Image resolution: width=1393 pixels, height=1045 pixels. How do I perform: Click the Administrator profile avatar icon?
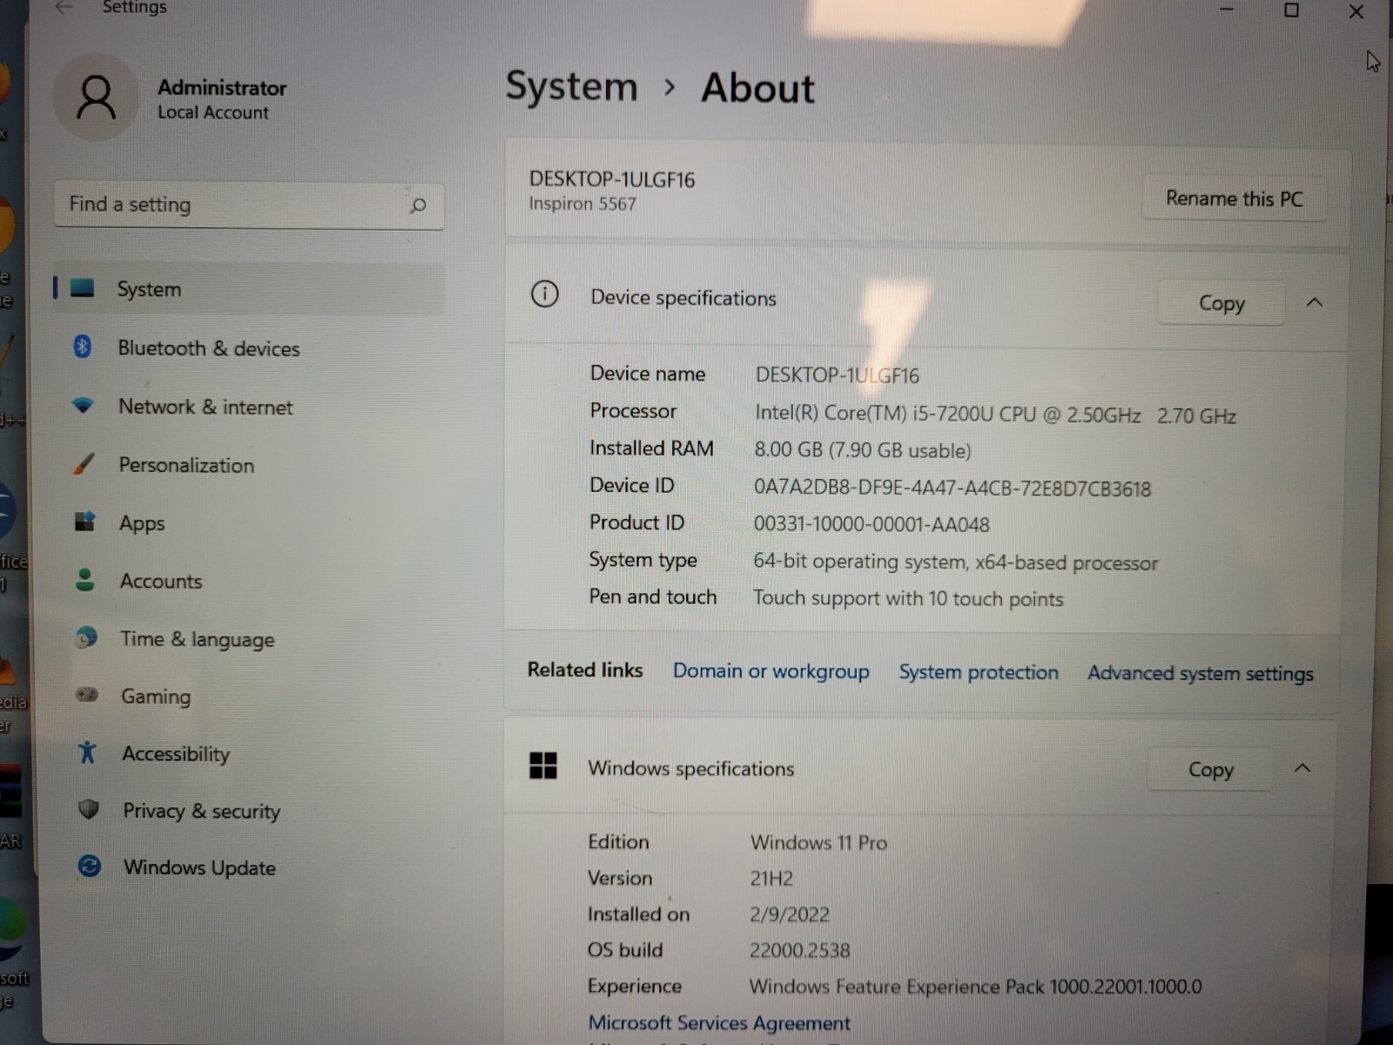[97, 97]
